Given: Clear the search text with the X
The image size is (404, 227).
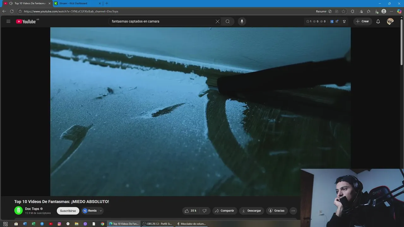Looking at the screenshot, I should pyautogui.click(x=217, y=21).
